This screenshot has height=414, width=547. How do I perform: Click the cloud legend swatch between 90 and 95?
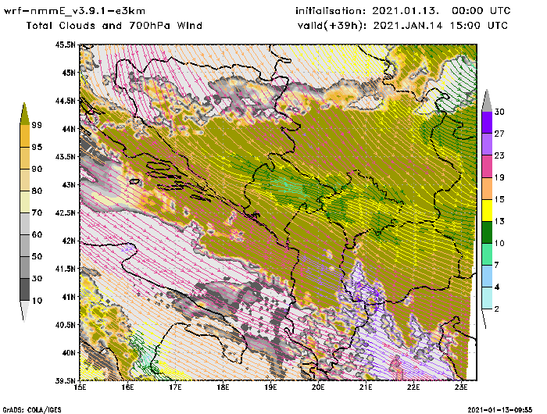24,158
